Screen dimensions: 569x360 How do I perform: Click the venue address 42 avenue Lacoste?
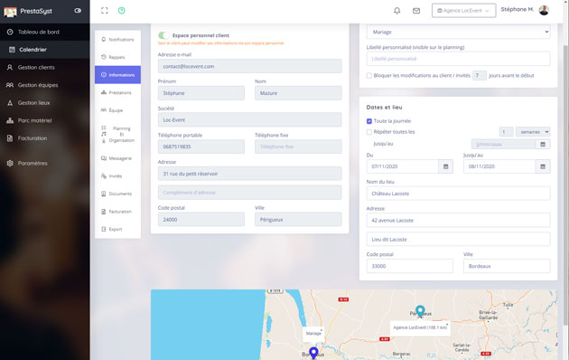458,220
